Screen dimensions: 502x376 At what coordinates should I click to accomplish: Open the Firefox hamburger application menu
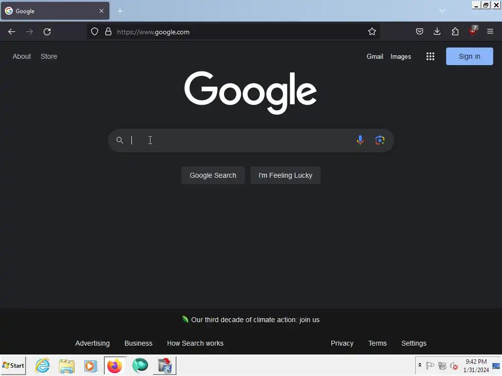490,32
